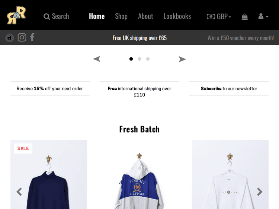This screenshot has height=209, width=279.
Task: Click the RR store logo
Action: (16, 15)
